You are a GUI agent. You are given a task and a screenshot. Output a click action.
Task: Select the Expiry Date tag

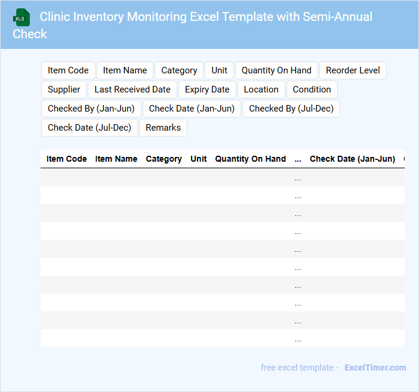(207, 89)
